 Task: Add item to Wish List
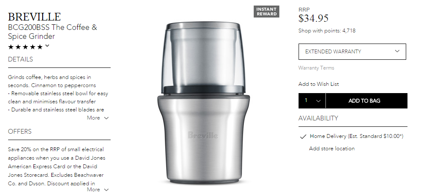pos(319,84)
